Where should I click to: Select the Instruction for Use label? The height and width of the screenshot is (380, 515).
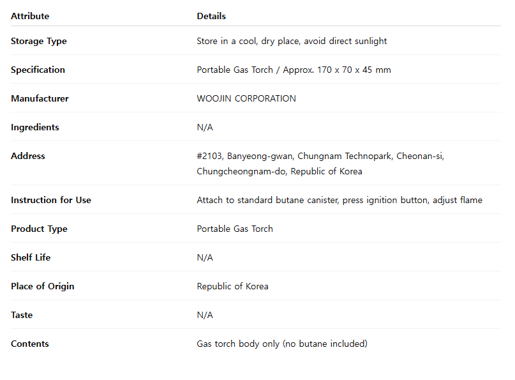(51, 200)
